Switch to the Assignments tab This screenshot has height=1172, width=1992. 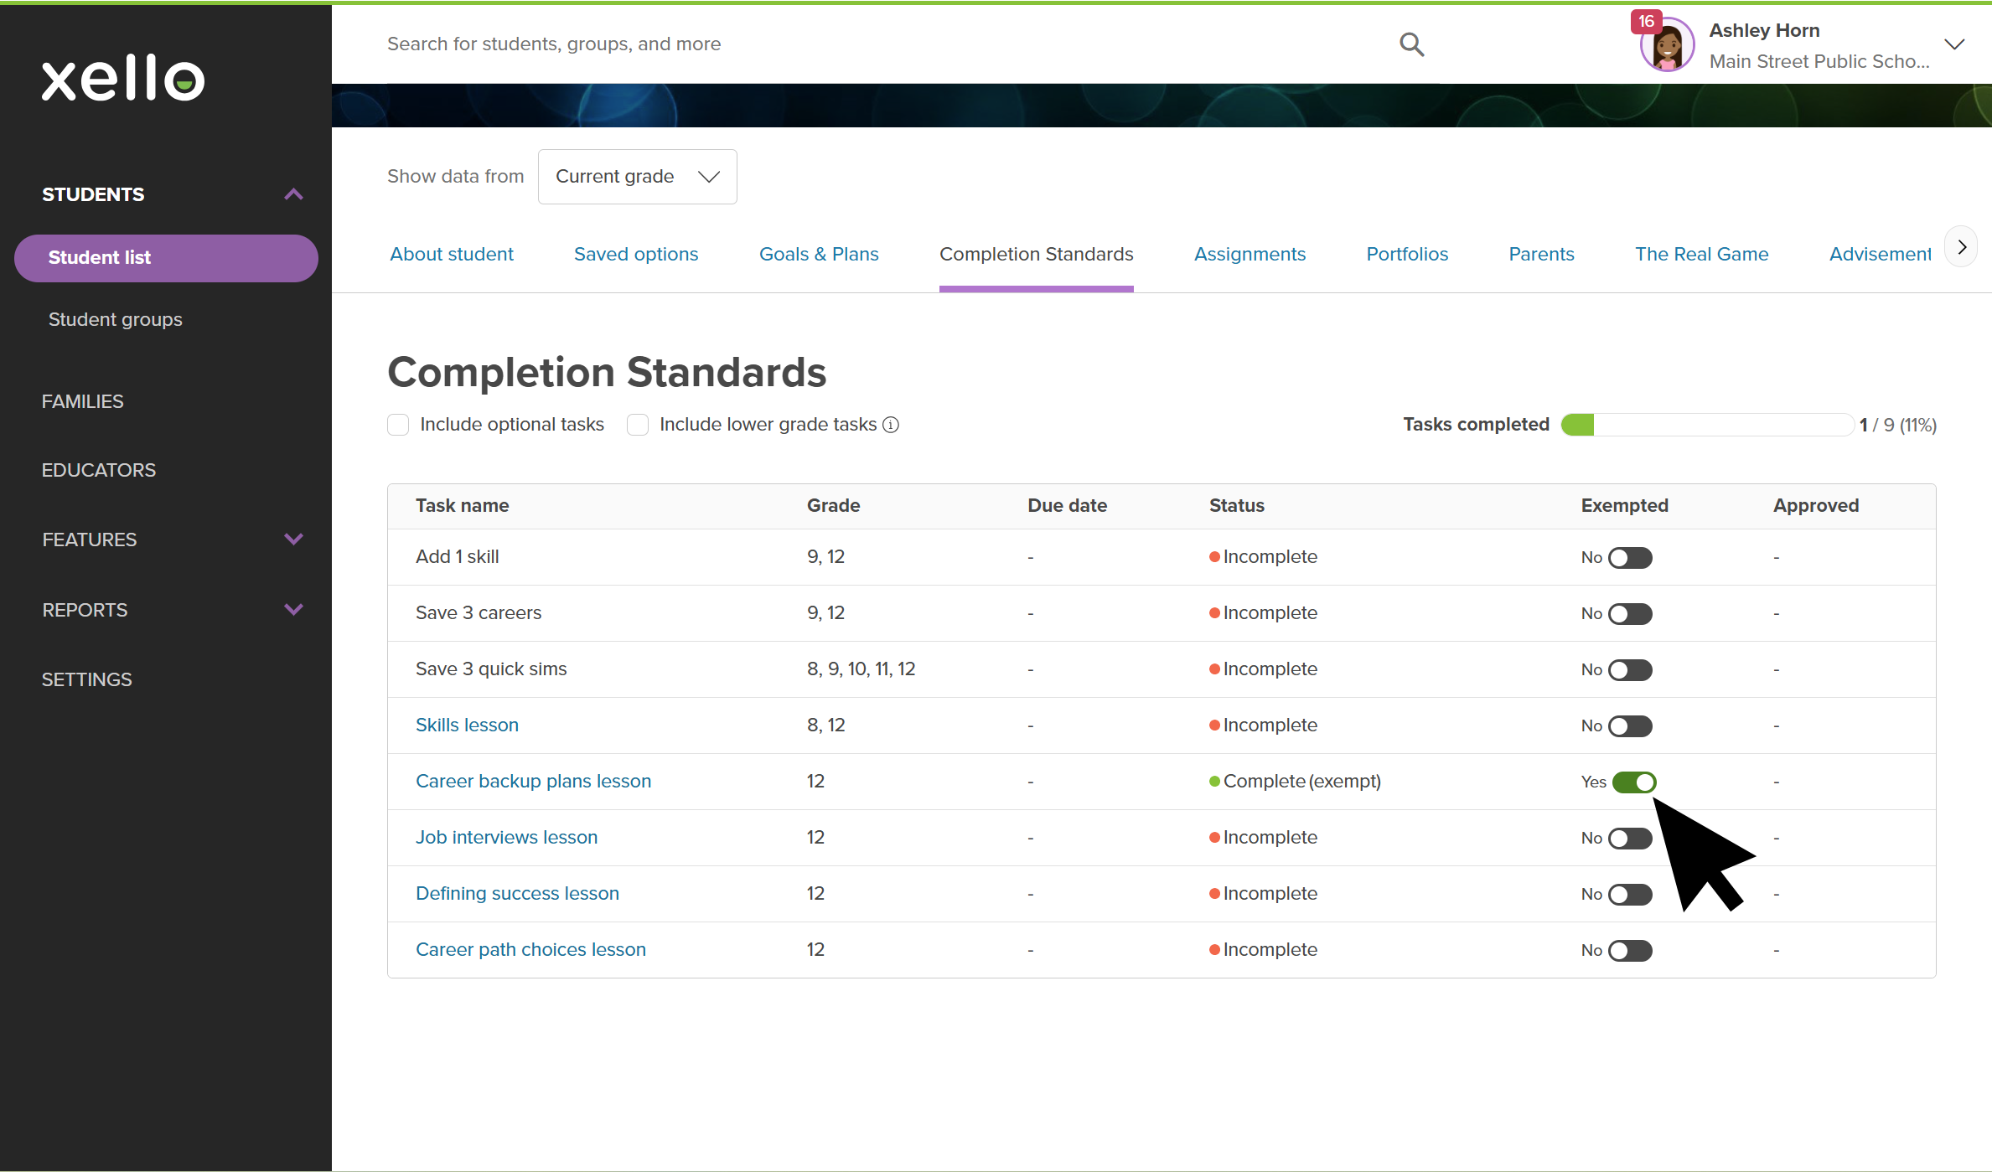tap(1250, 254)
